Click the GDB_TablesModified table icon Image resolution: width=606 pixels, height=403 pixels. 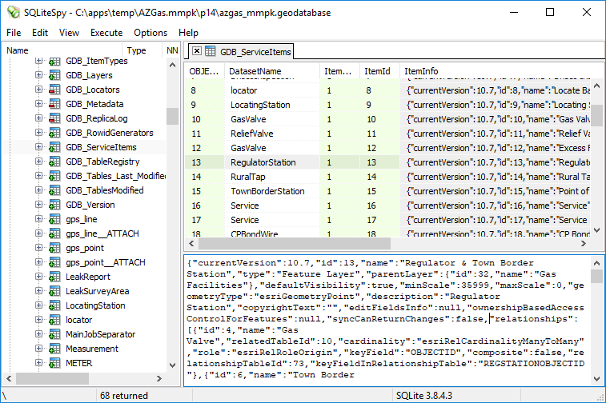click(x=54, y=190)
